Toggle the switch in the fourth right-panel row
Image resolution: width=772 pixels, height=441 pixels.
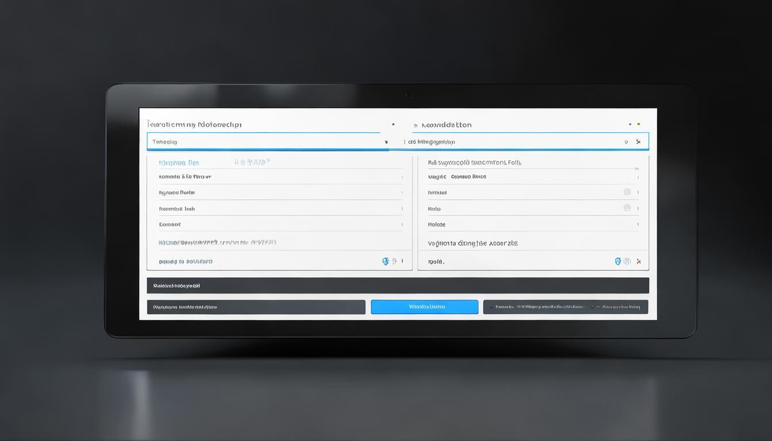(x=627, y=208)
